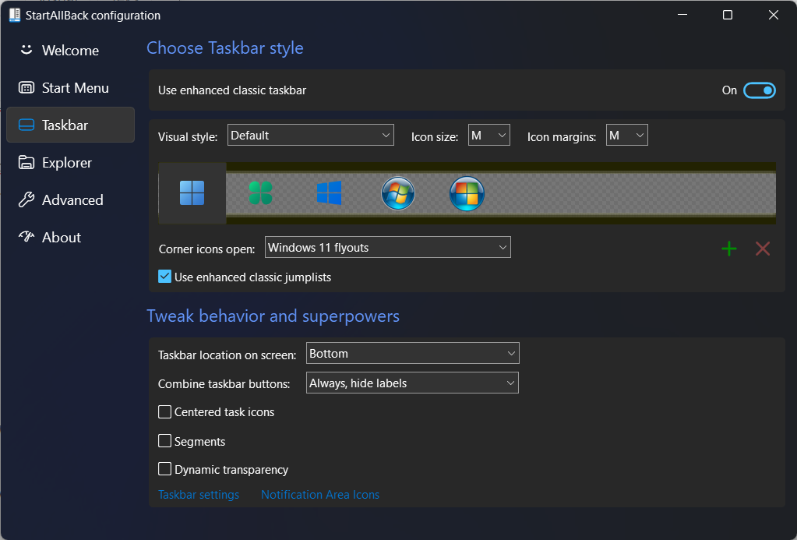The width and height of the screenshot is (797, 540).
Task: Open the Taskbar settings link
Action: click(x=199, y=495)
